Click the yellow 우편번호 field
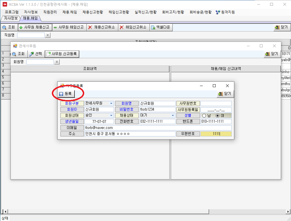 216,134
